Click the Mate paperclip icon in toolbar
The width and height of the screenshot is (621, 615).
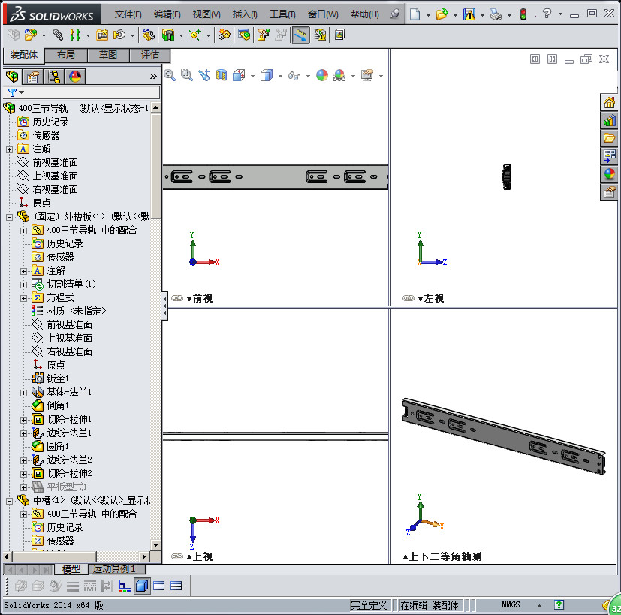(58, 35)
